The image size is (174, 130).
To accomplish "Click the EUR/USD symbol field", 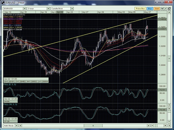I will click(x=13, y=9).
